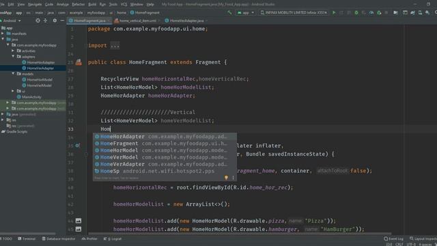
Task: Open the Refactor menu
Action: (x=78, y=4)
